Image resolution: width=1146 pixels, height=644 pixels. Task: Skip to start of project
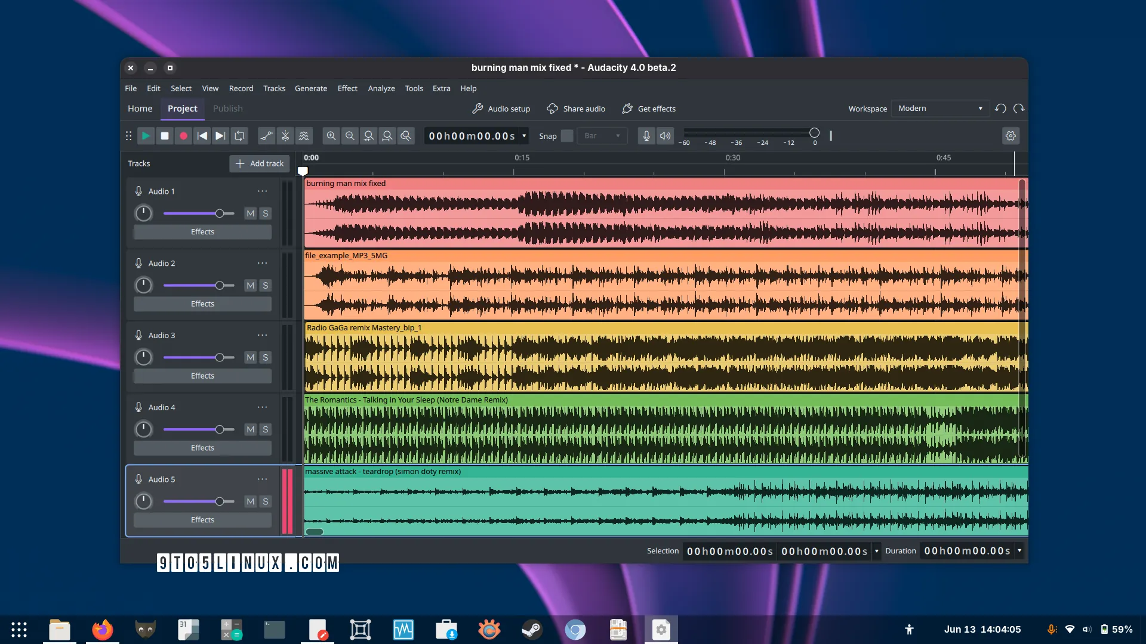pyautogui.click(x=202, y=136)
